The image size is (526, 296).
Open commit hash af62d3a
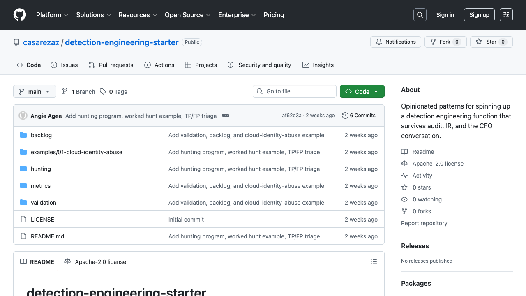coord(292,116)
